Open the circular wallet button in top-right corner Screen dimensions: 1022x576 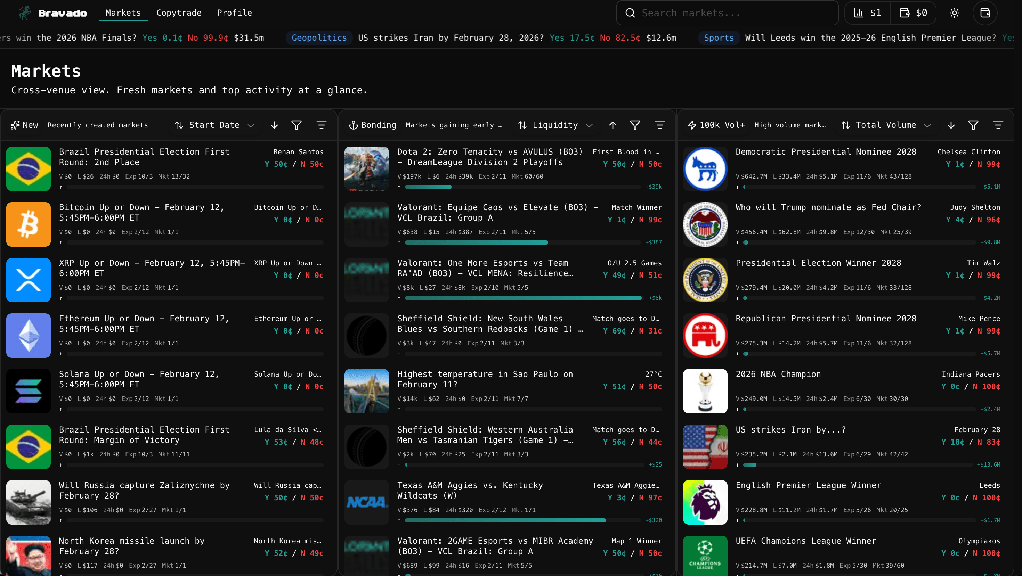click(985, 13)
